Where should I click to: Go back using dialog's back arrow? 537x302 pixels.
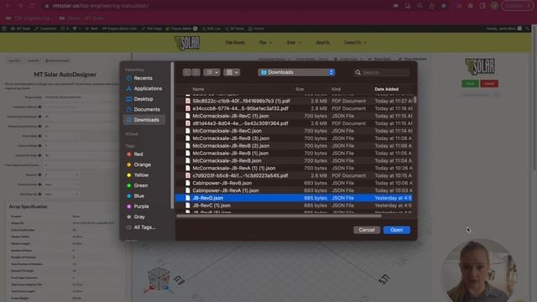pyautogui.click(x=186, y=72)
